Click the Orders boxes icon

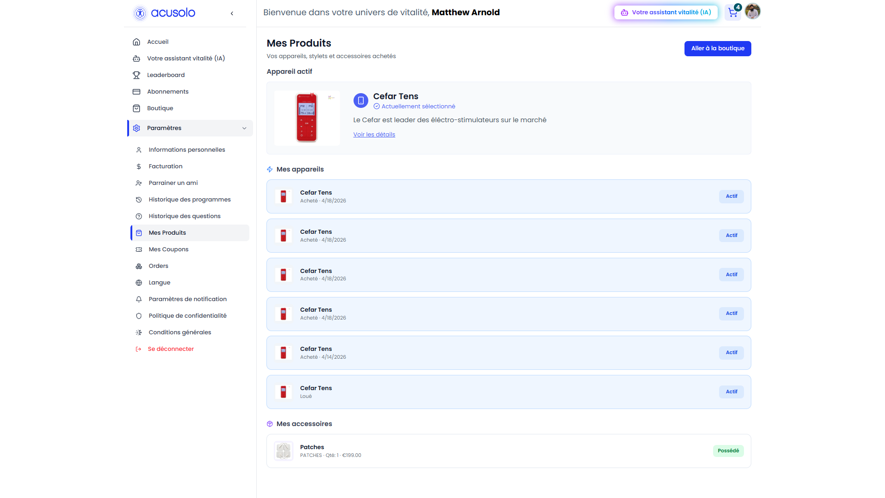click(139, 266)
